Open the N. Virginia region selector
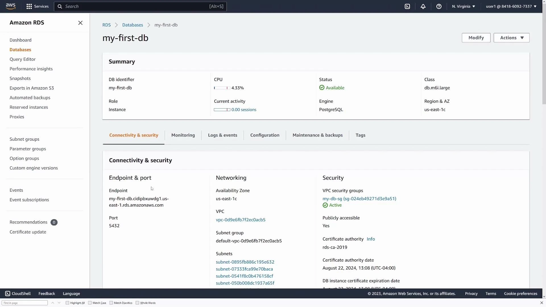 463,6
